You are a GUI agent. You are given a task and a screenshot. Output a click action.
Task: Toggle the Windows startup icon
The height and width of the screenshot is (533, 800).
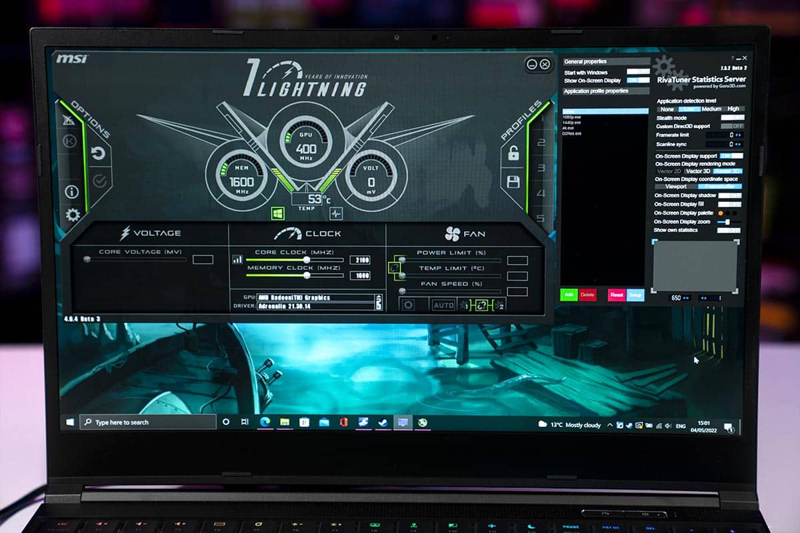click(277, 214)
